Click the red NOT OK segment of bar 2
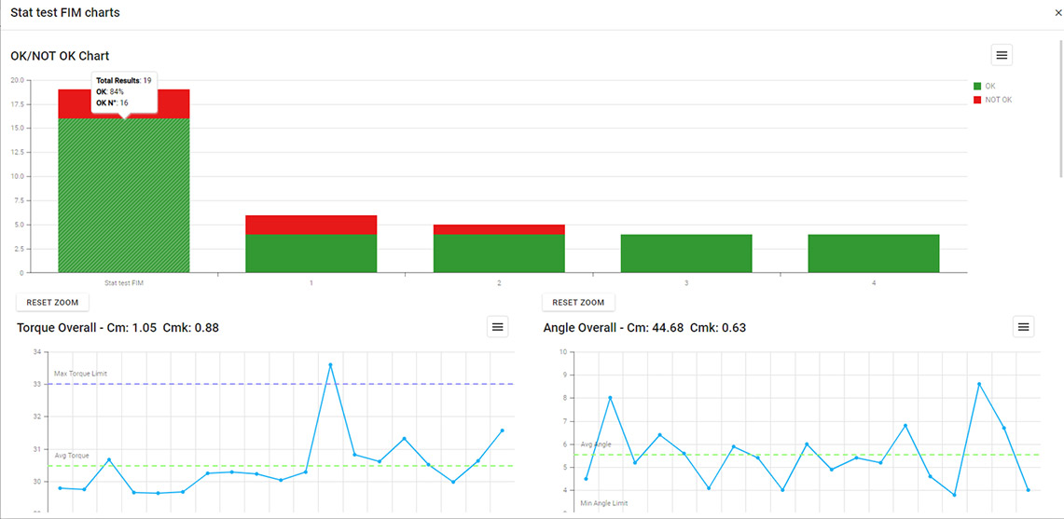Image resolution: width=1064 pixels, height=519 pixels. [499, 229]
